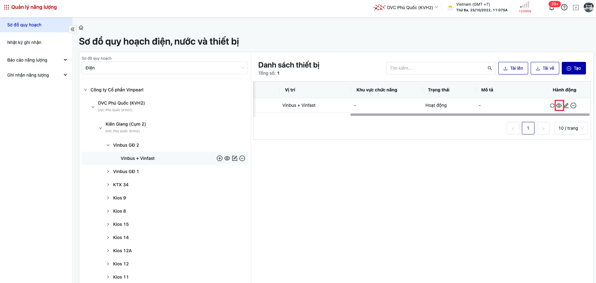596x283 pixels.
Task: Open the user avatar menu
Action: click(x=588, y=7)
